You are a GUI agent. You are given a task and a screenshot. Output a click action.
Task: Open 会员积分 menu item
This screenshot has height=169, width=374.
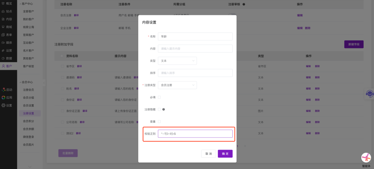pos(28,121)
